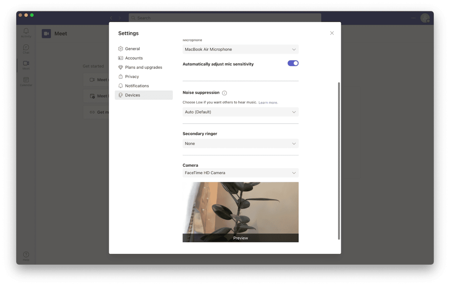Image resolution: width=450 pixels, height=286 pixels.
Task: Click the Noise suppression info icon
Action: (x=224, y=93)
